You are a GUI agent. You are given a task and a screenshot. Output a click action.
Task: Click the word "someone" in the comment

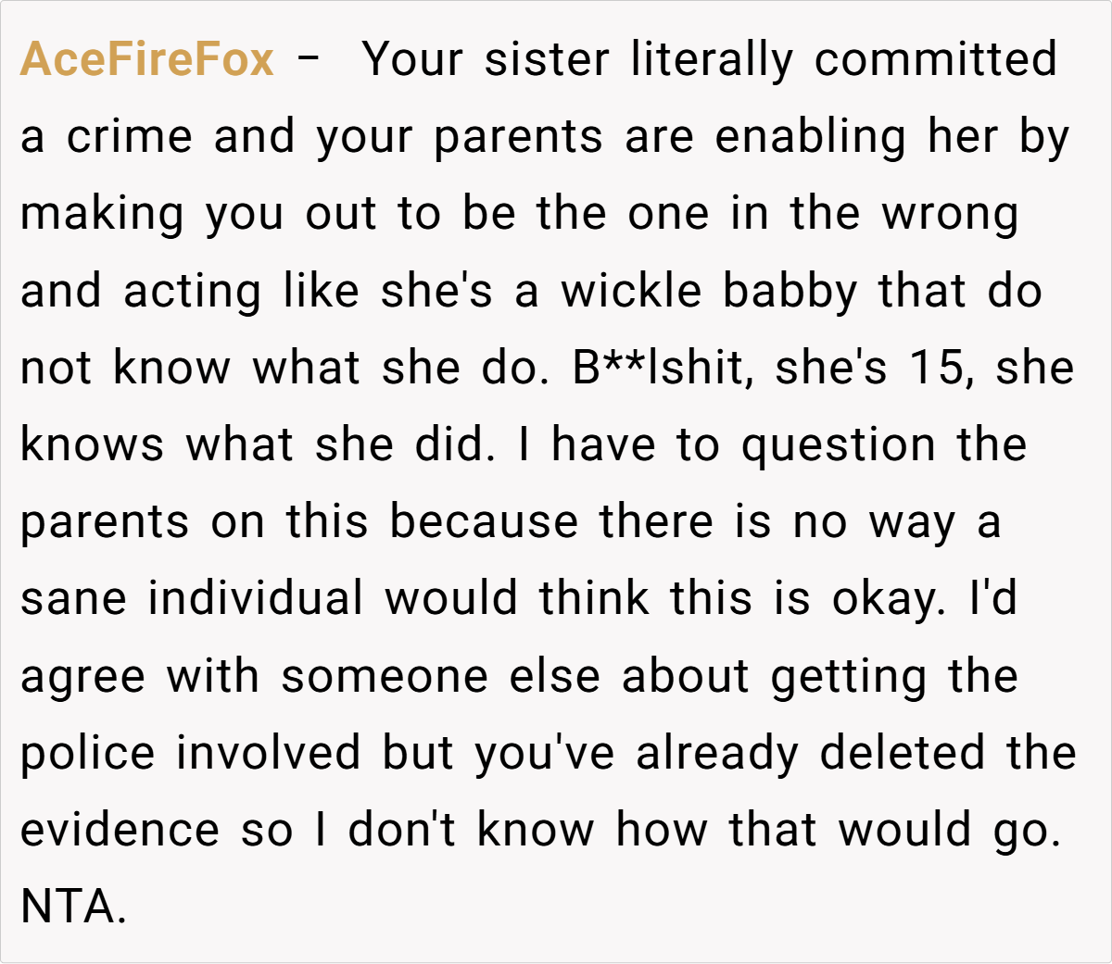[x=385, y=675]
